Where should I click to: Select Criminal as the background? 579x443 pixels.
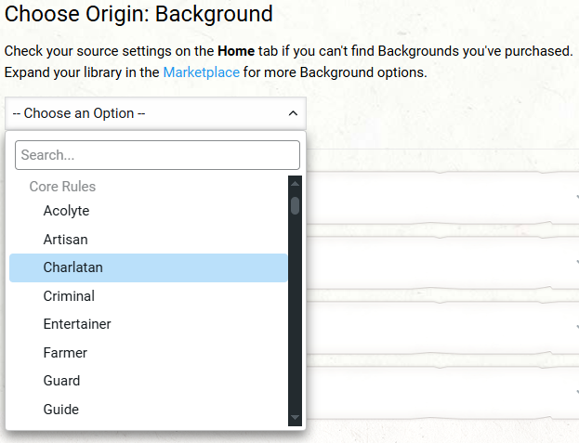[69, 296]
